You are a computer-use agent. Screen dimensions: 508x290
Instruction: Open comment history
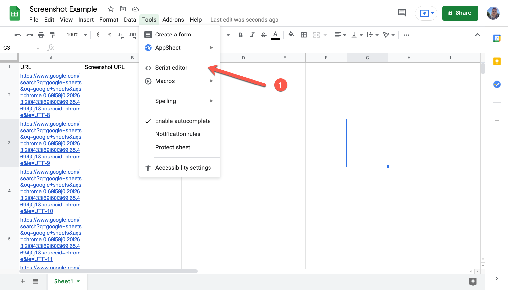[x=402, y=13]
